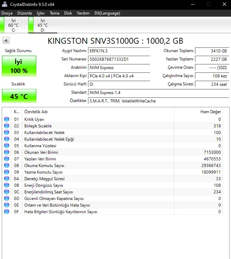Open the Yardım menu
The image size is (231, 259).
(83, 13)
